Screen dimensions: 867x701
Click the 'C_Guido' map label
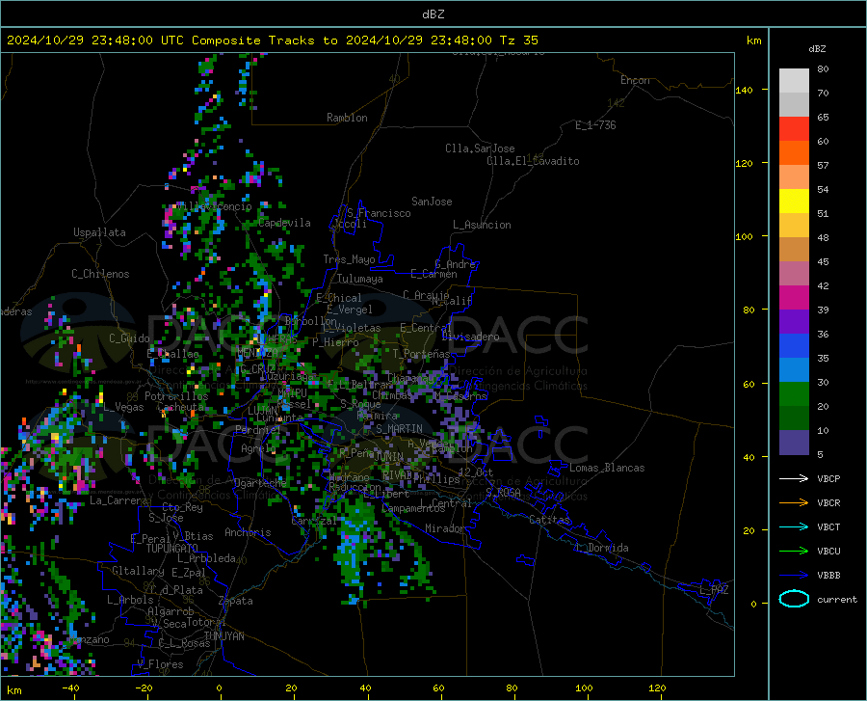click(129, 338)
